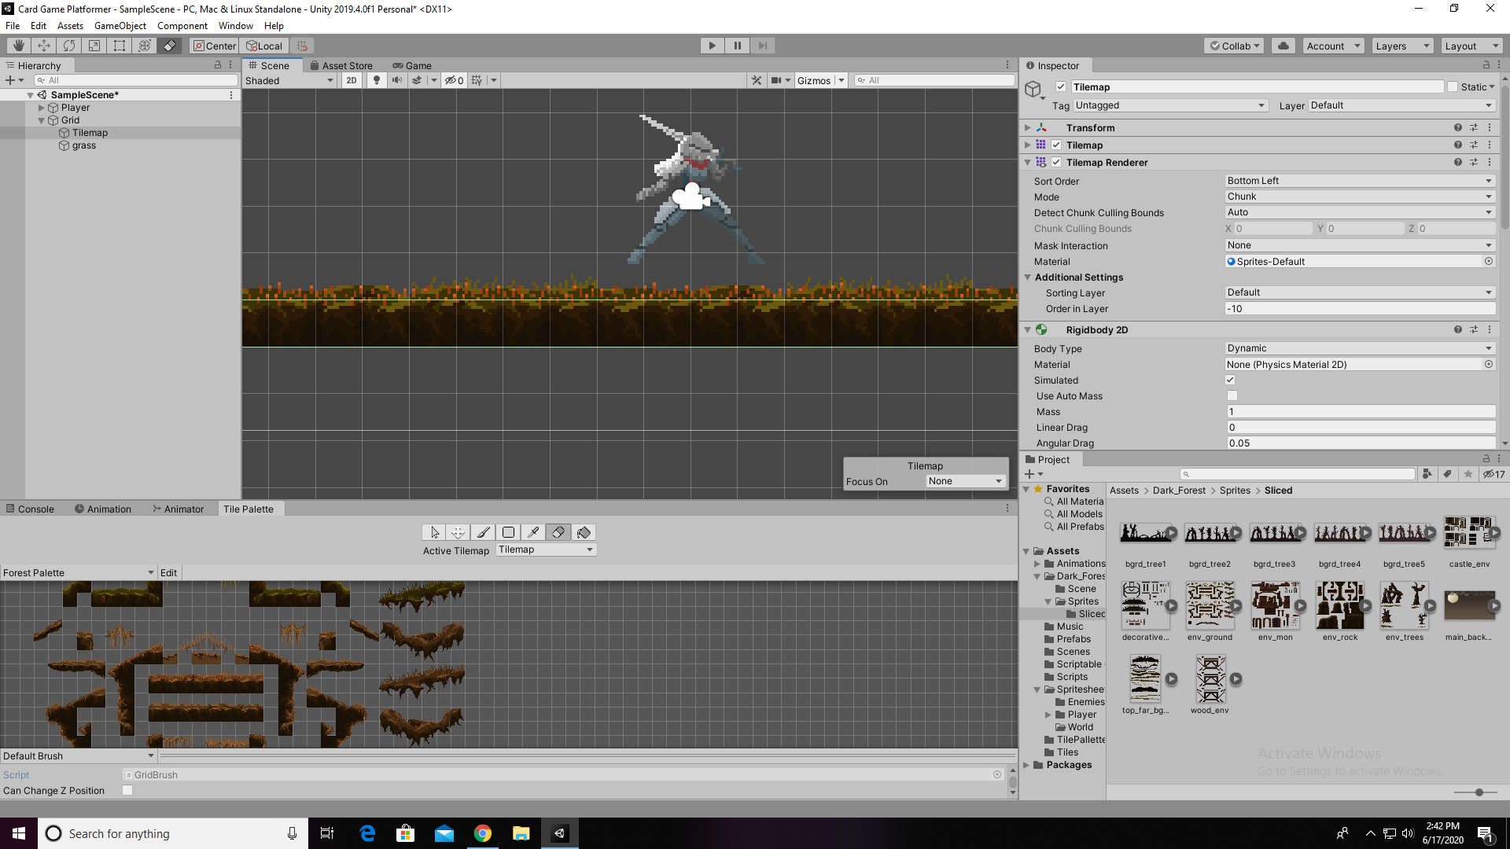Toggle scene grid visibility icon
The height and width of the screenshot is (849, 1510).
[x=477, y=80]
